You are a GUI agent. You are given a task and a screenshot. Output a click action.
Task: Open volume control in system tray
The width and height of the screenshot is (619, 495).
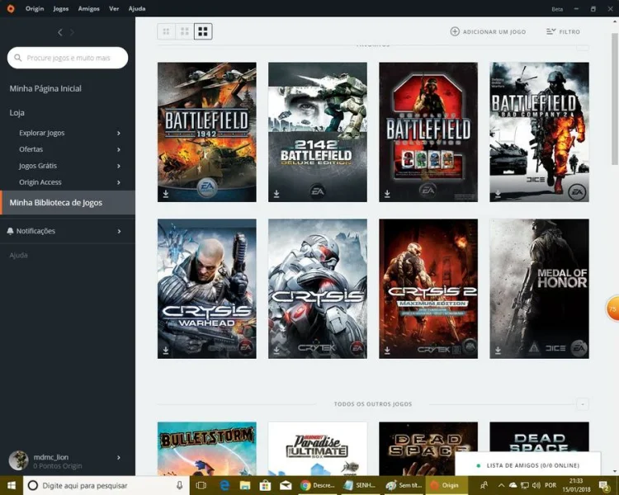[536, 485]
